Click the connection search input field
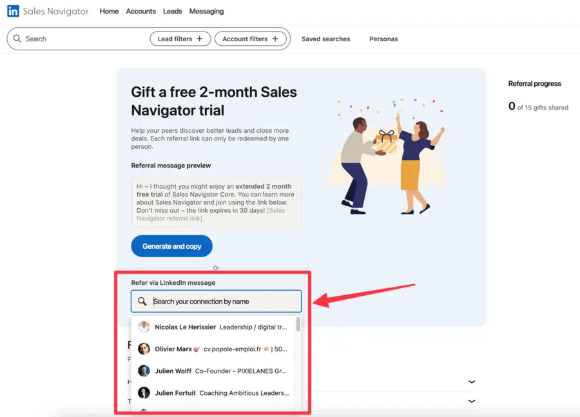580x417 pixels. [x=216, y=301]
